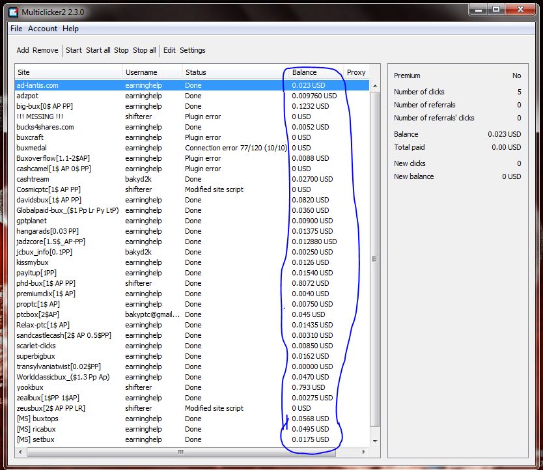Select the payitup[1PP] row

coord(192,273)
